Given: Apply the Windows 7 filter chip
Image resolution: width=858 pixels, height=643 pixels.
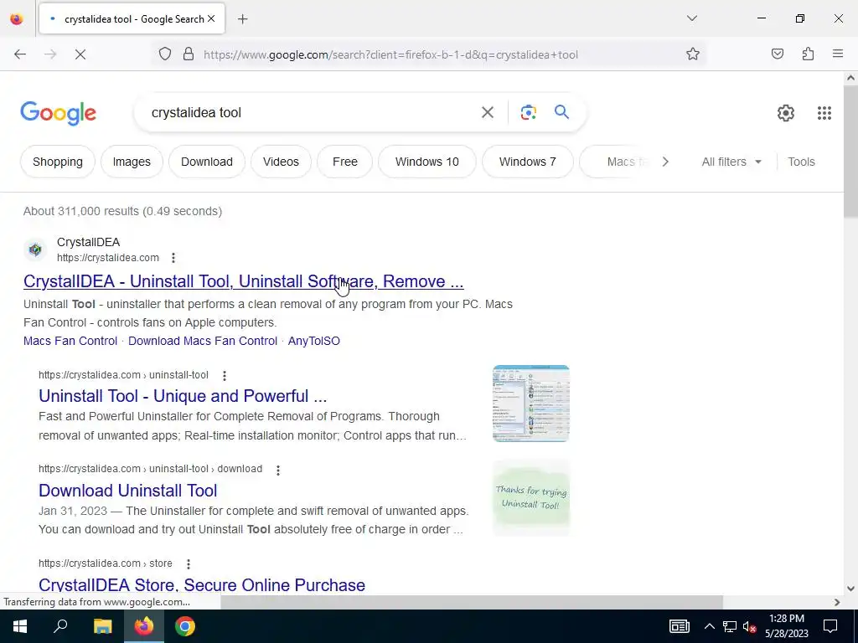Looking at the screenshot, I should click(528, 162).
